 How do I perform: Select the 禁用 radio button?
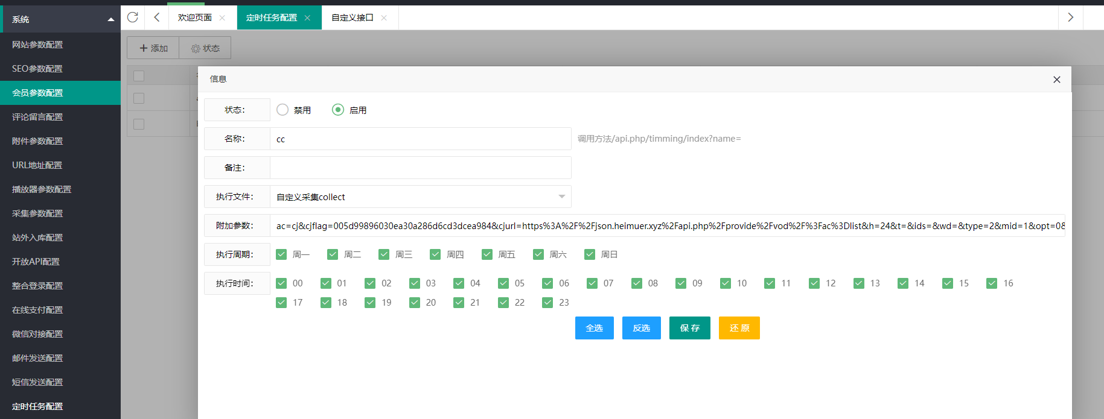[282, 110]
